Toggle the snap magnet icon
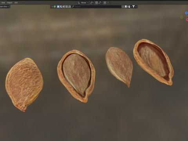188x141 pixels. (96, 3)
